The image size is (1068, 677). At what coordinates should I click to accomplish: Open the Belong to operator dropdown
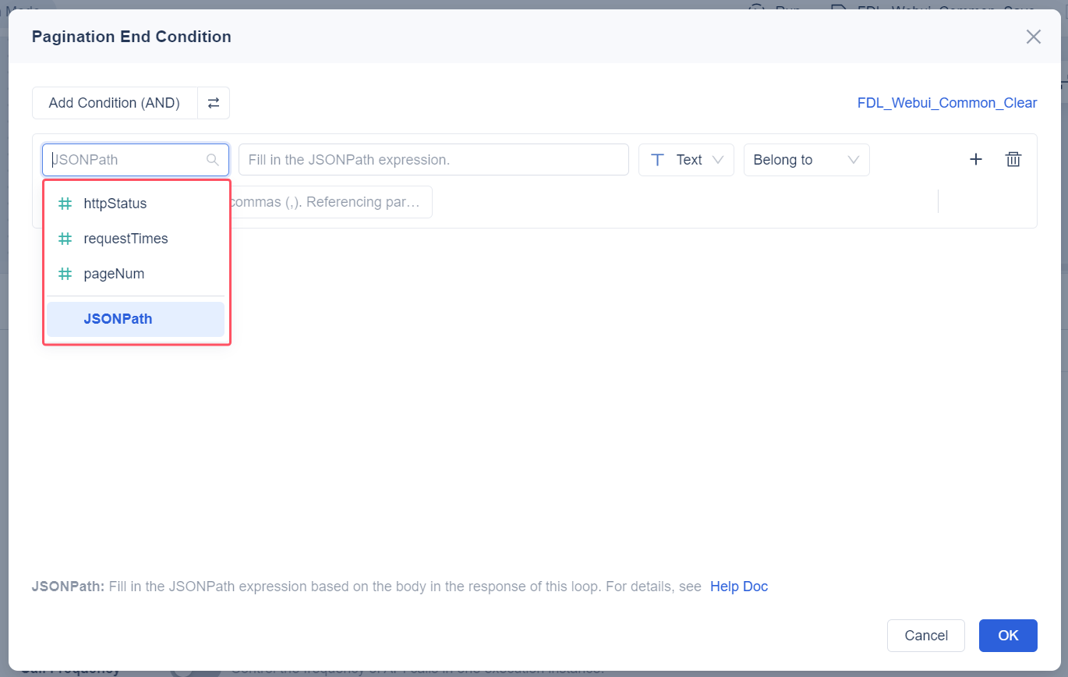tap(806, 160)
